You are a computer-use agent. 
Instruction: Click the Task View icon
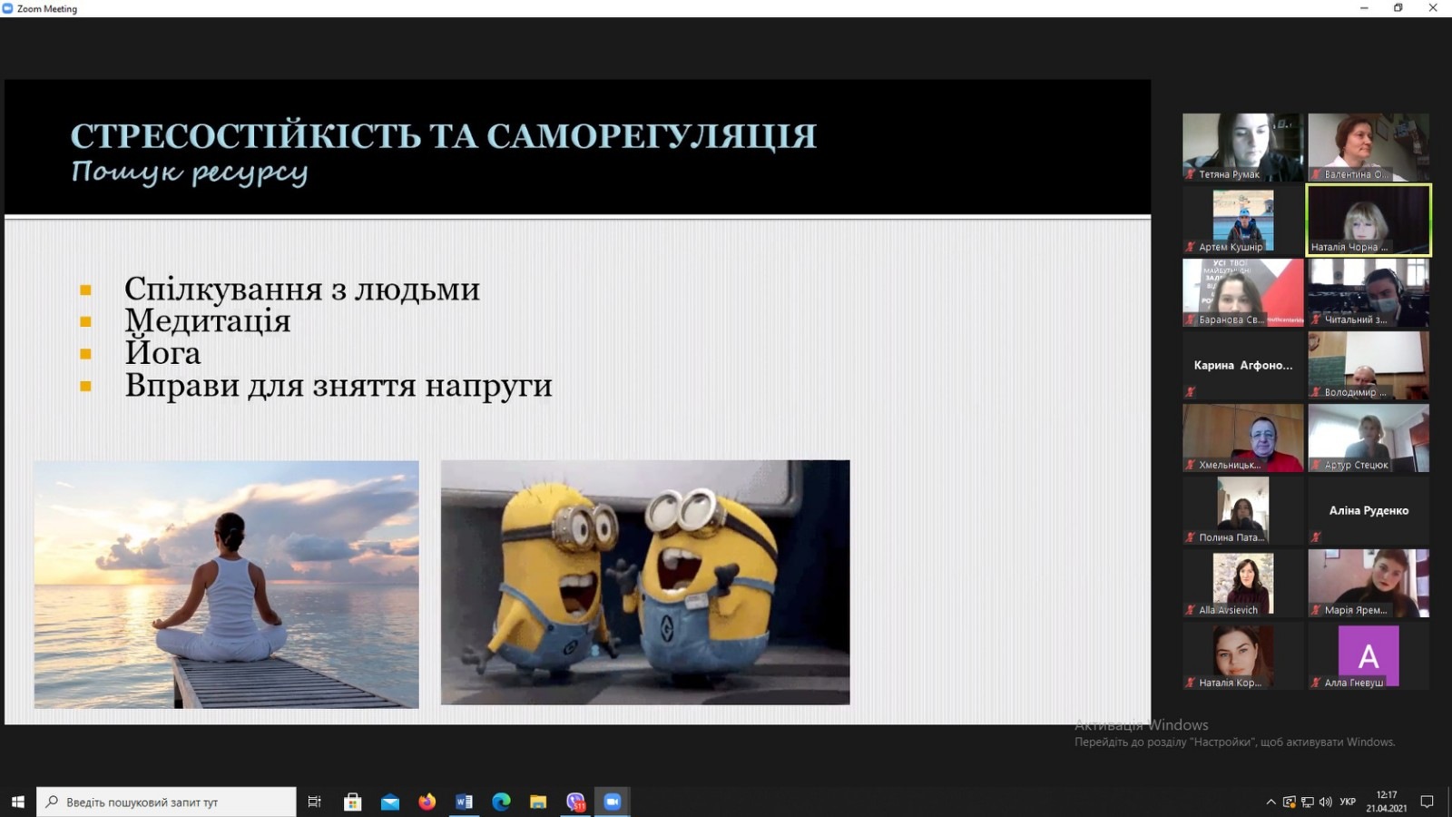pos(315,802)
